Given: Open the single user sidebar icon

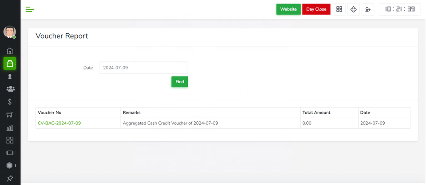Looking at the screenshot, I should 10,77.
